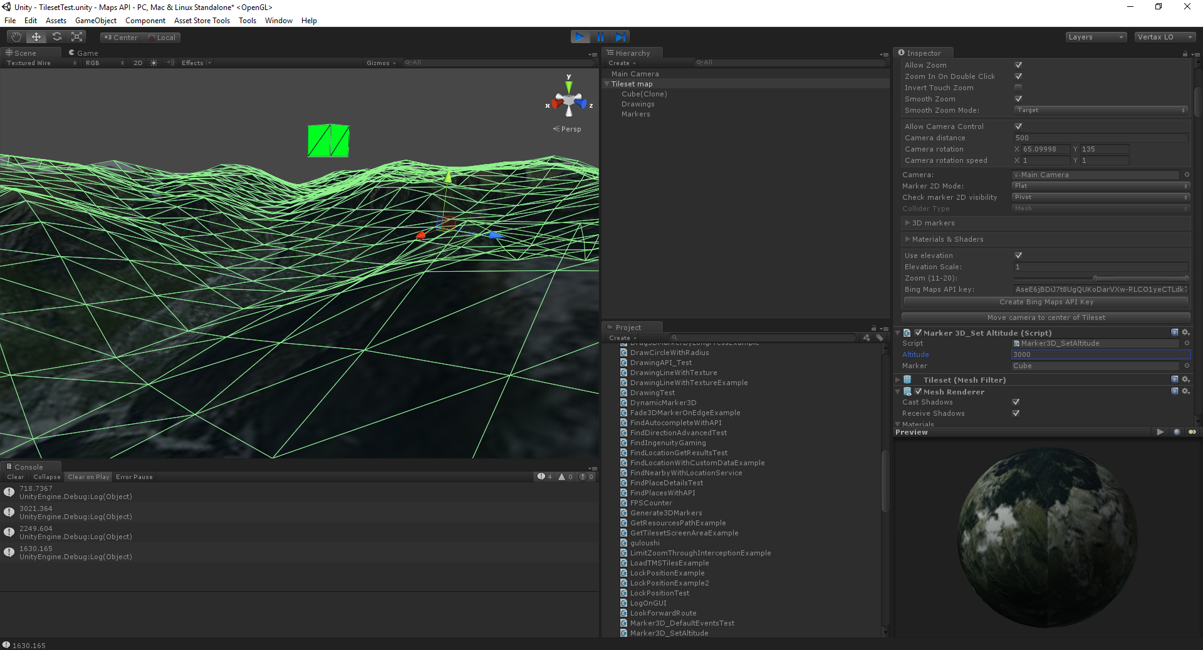Viewport: 1203px width, 650px height.
Task: Open Marker 2D Mode dropdown
Action: (1100, 186)
